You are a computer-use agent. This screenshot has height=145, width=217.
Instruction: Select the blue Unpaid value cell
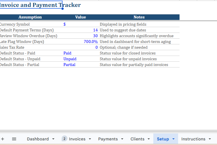tap(80, 59)
